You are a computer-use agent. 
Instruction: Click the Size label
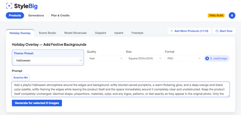point(129,52)
